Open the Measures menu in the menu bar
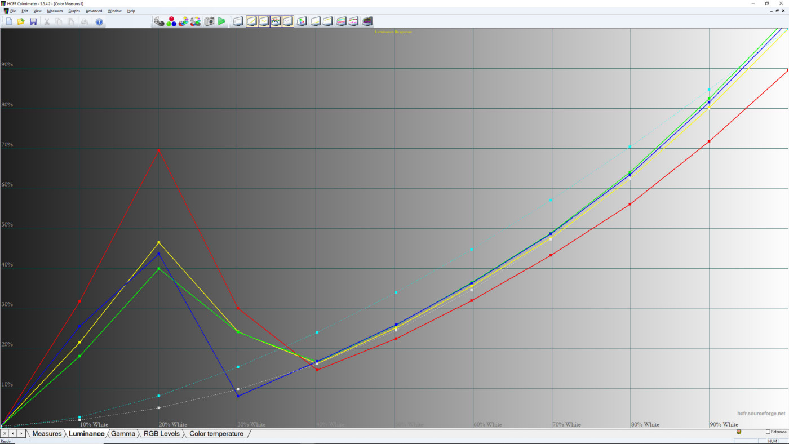 pyautogui.click(x=55, y=11)
